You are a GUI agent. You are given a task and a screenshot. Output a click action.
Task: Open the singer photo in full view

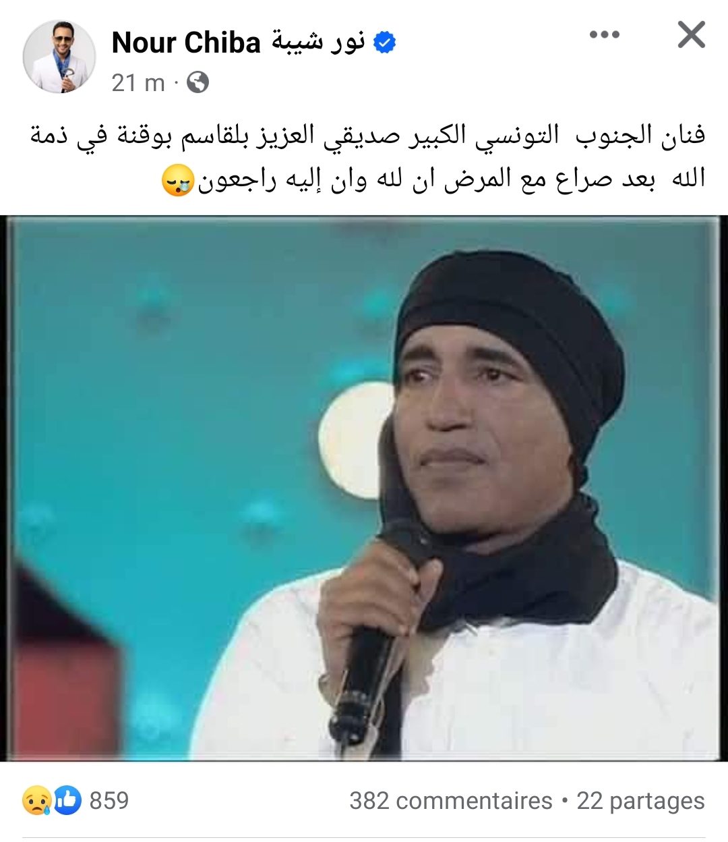point(364,488)
